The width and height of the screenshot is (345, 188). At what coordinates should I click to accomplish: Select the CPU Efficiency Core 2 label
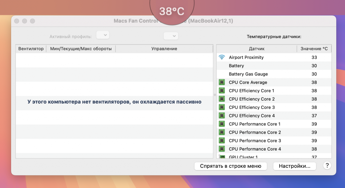point(252,99)
